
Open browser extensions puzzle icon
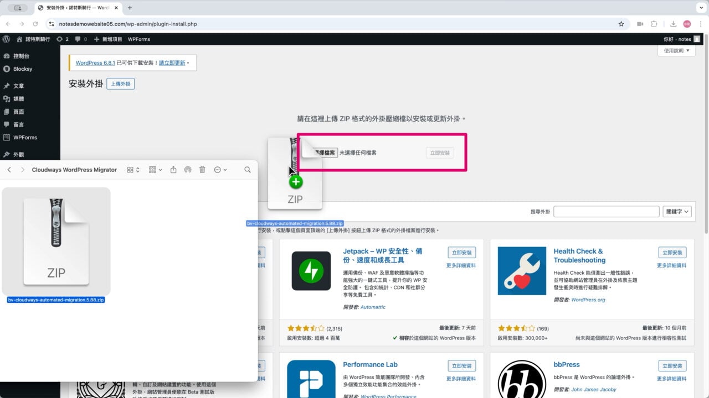[x=654, y=24]
